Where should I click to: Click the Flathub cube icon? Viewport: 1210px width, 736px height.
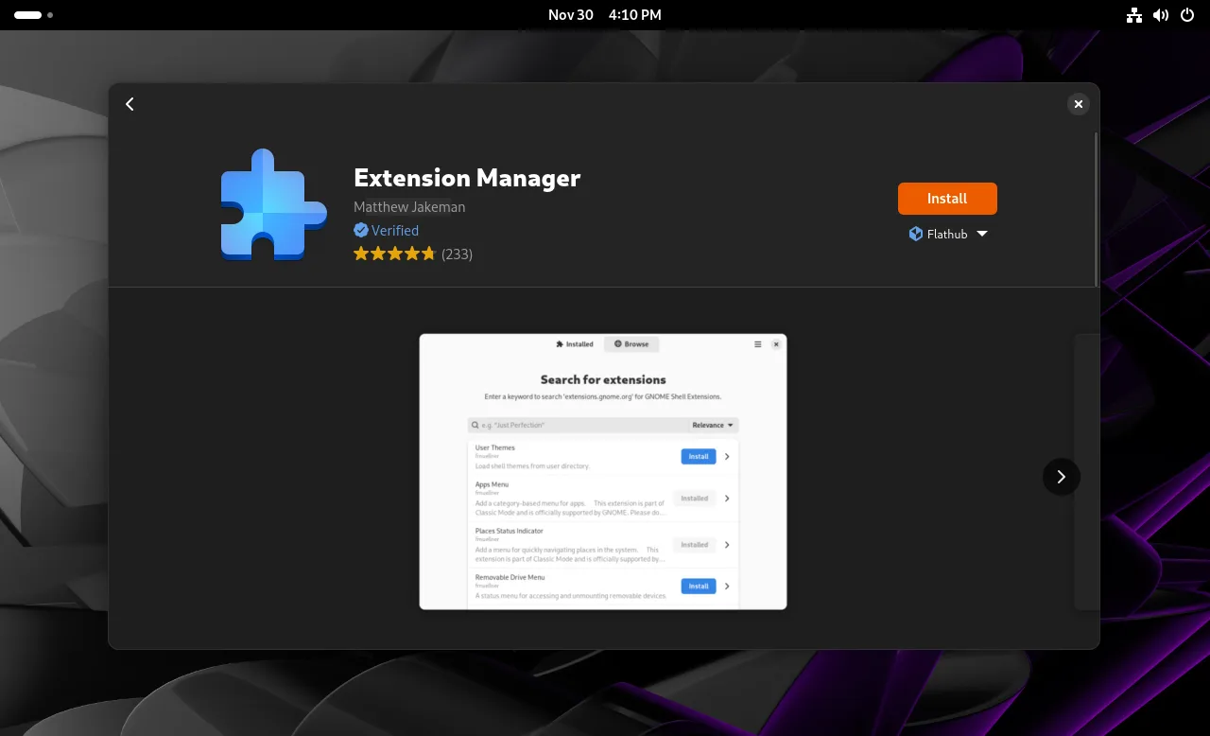[915, 234]
